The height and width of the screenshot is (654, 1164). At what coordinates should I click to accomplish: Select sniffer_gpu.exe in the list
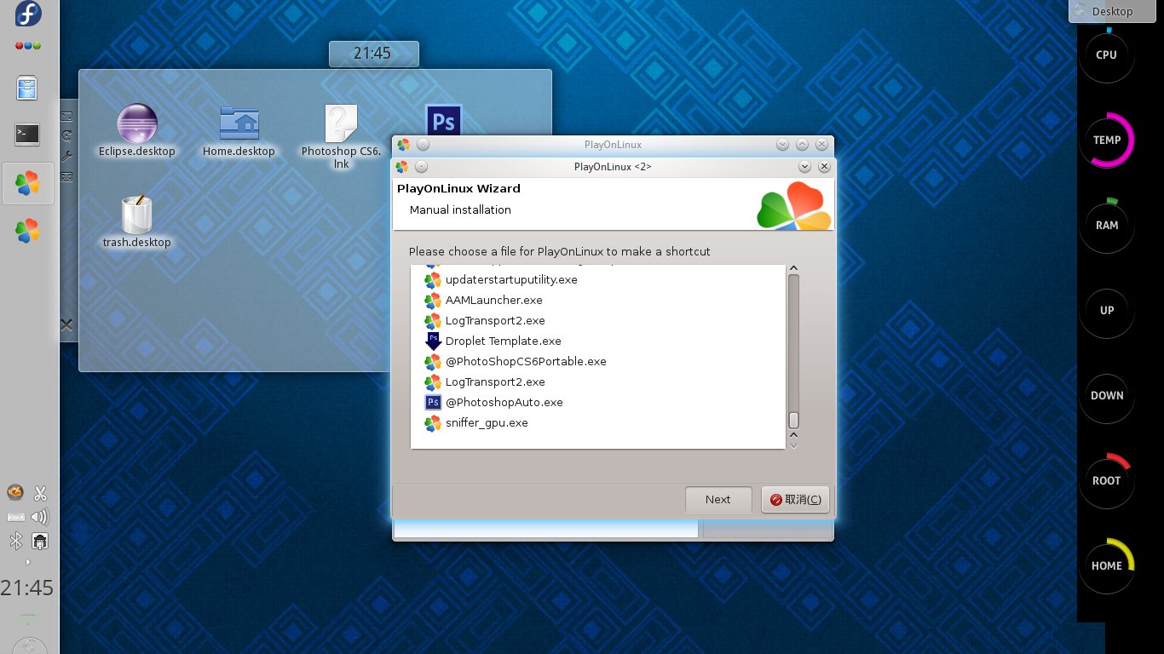coord(487,422)
